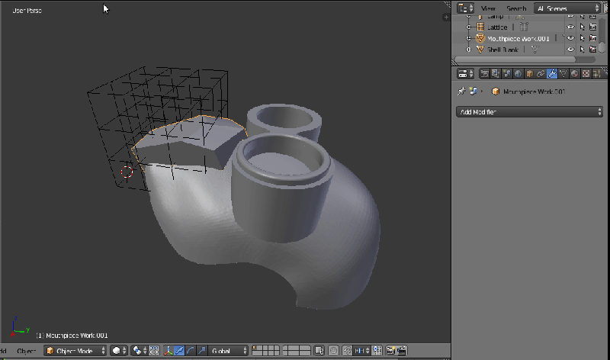This screenshot has height=360, width=610.
Task: Click the 3D cursor in the viewport
Action: [x=127, y=172]
